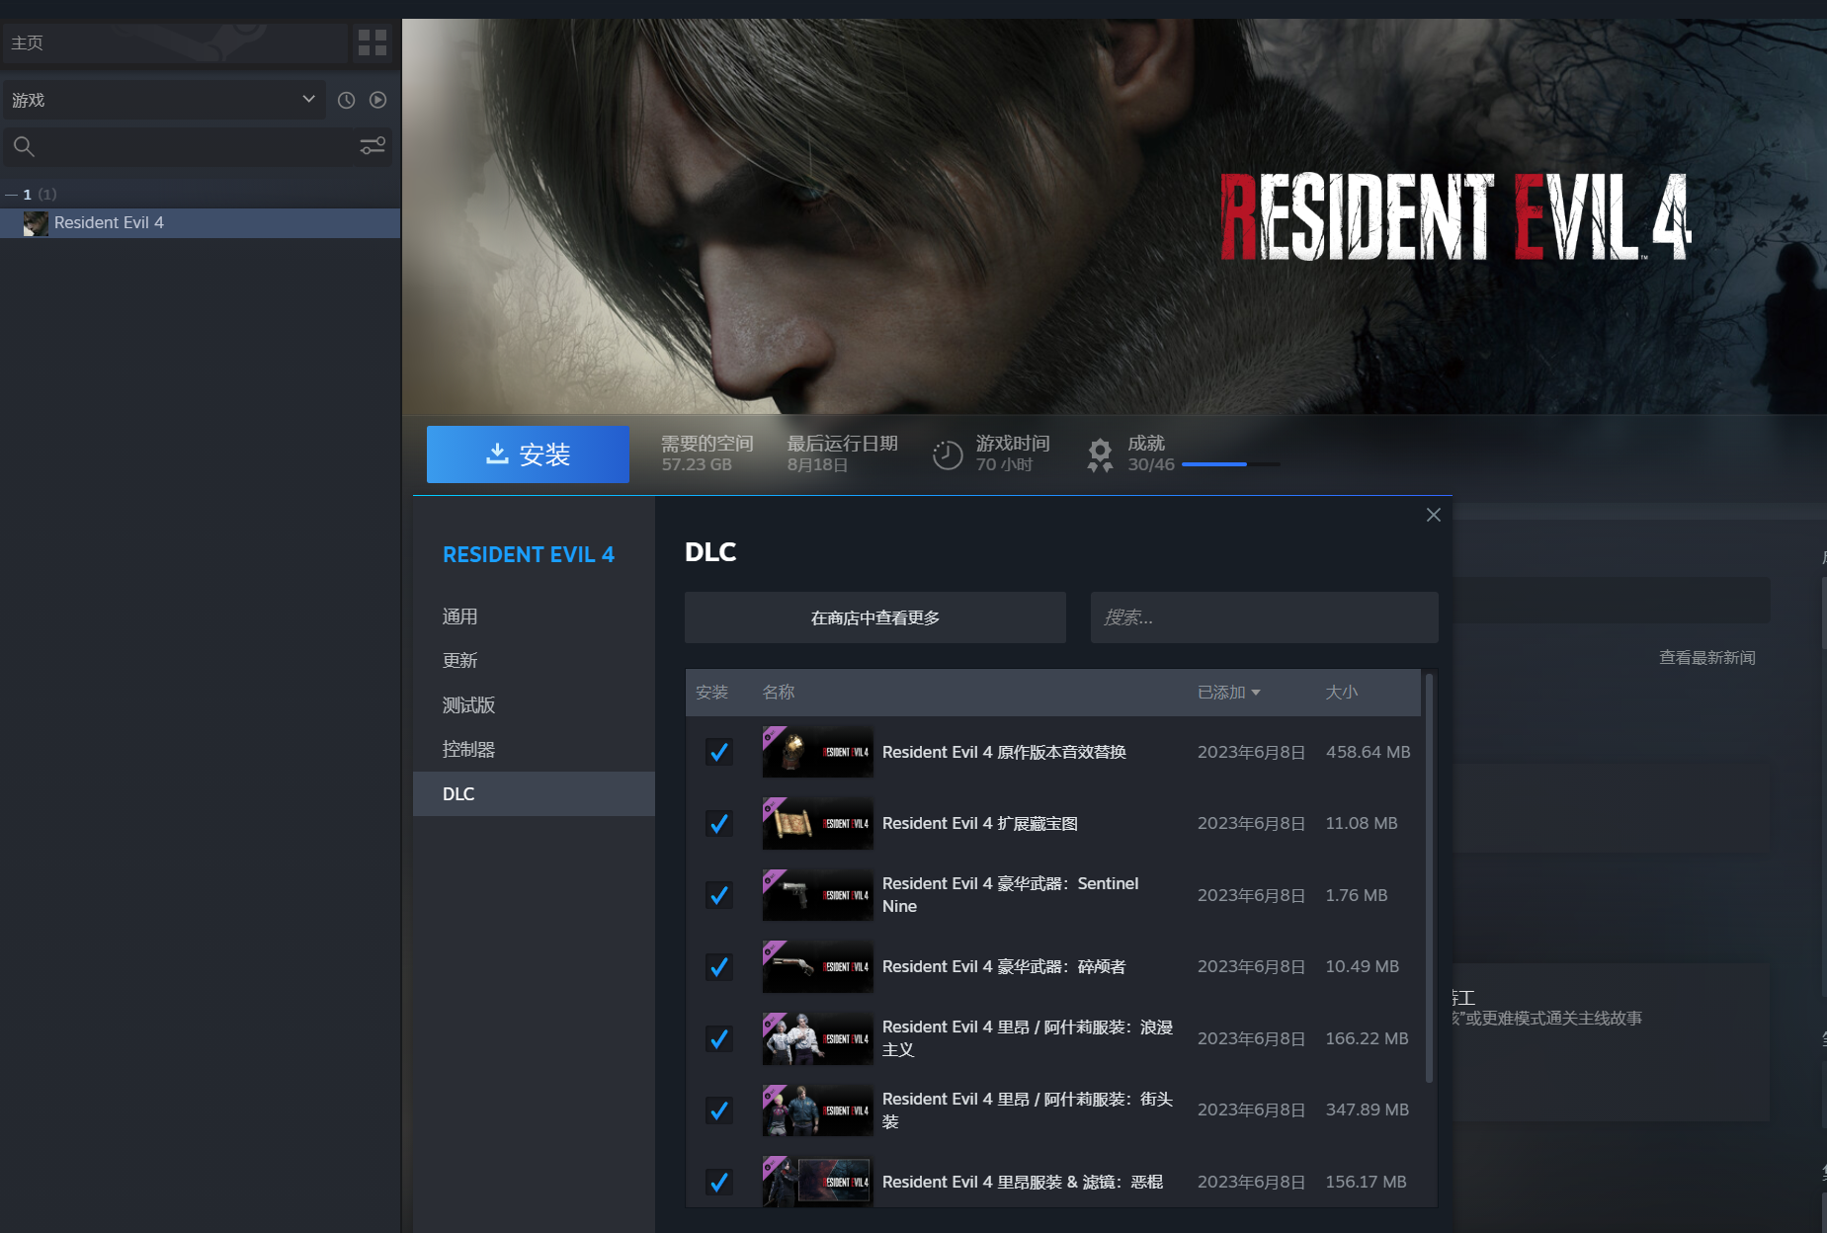Viewport: 1827px width, 1233px height.
Task: Click thumbnail of Sentinel Nine DLC
Action: click(817, 895)
